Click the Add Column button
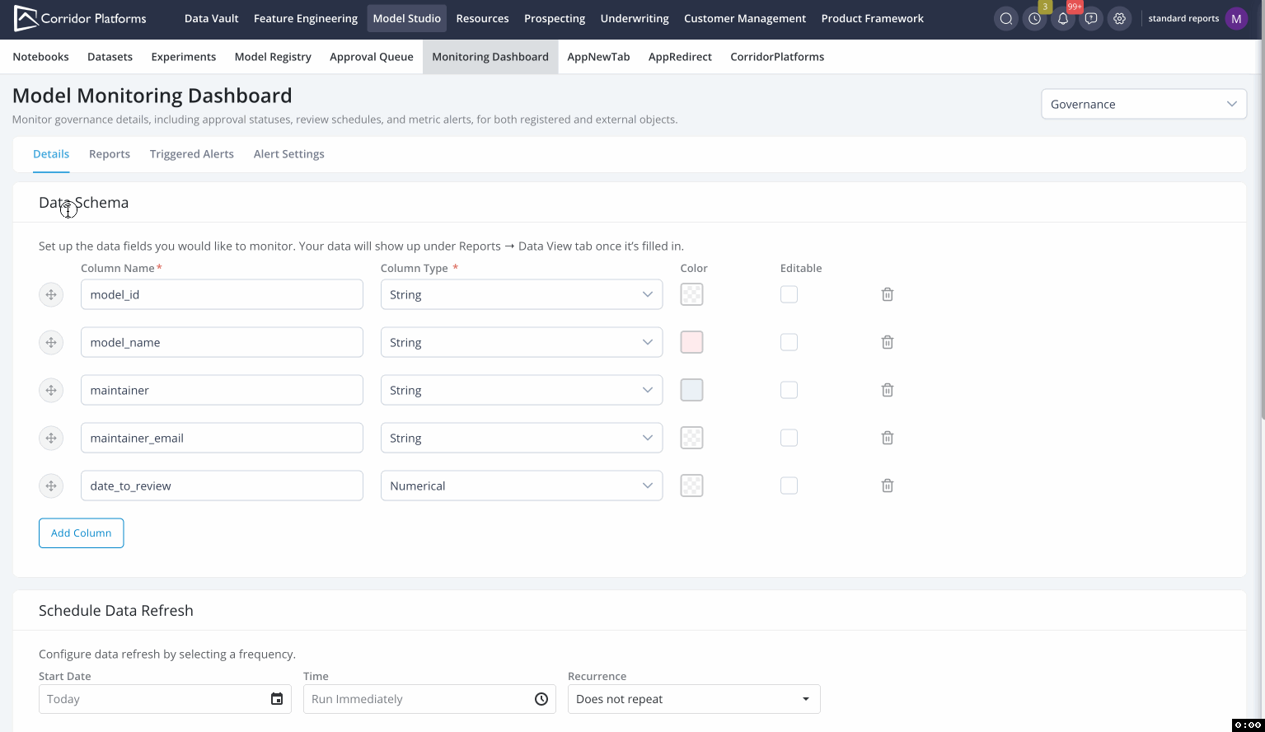This screenshot has width=1265, height=732. click(x=81, y=533)
